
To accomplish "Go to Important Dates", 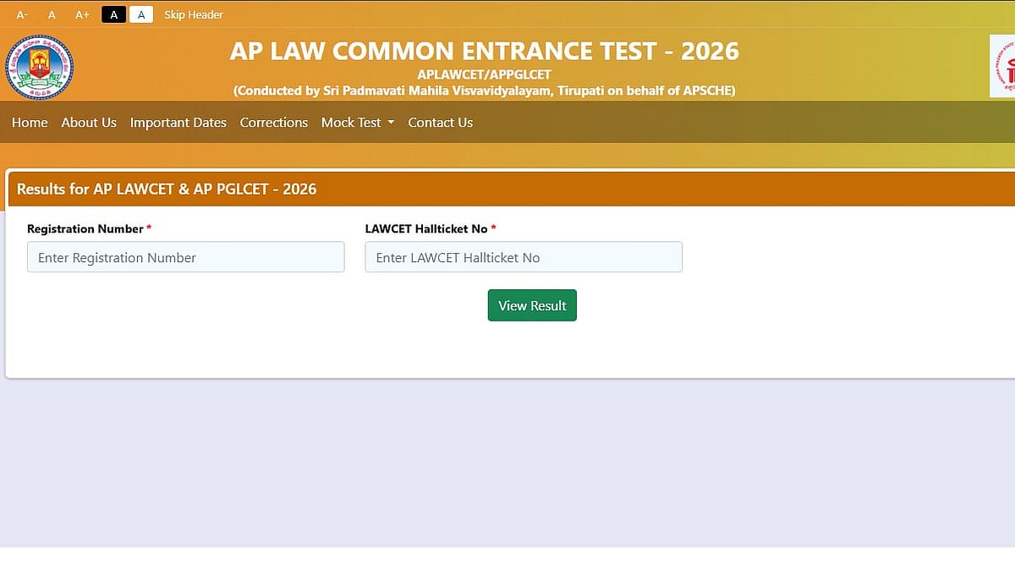I will pyautogui.click(x=178, y=123).
